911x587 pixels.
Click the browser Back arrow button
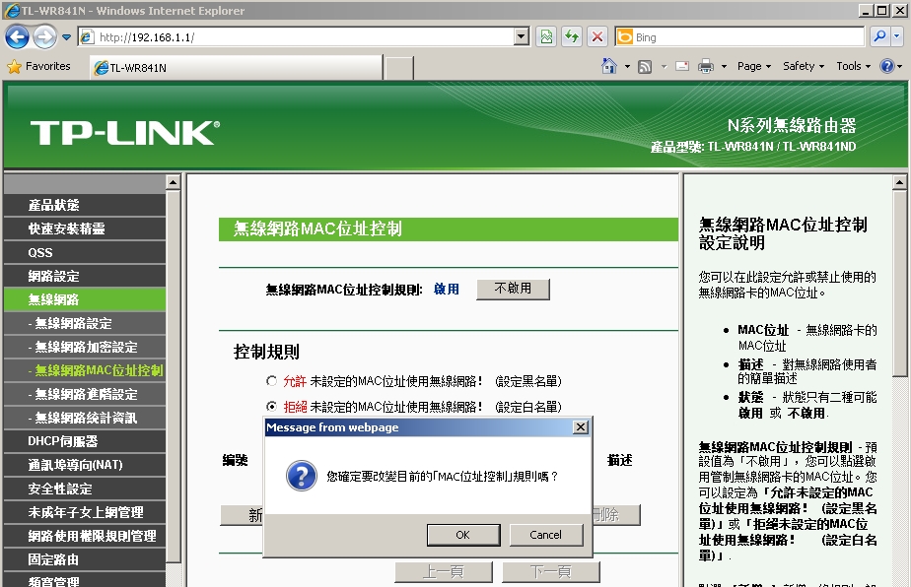coord(17,37)
